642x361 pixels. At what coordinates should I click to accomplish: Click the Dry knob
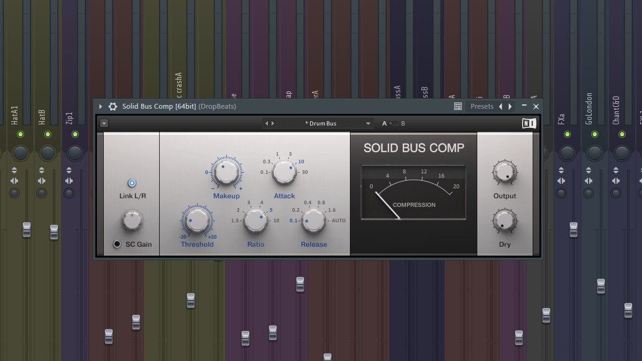click(x=505, y=221)
